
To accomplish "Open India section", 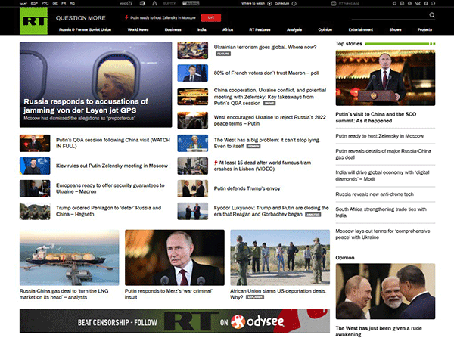I will (202, 29).
